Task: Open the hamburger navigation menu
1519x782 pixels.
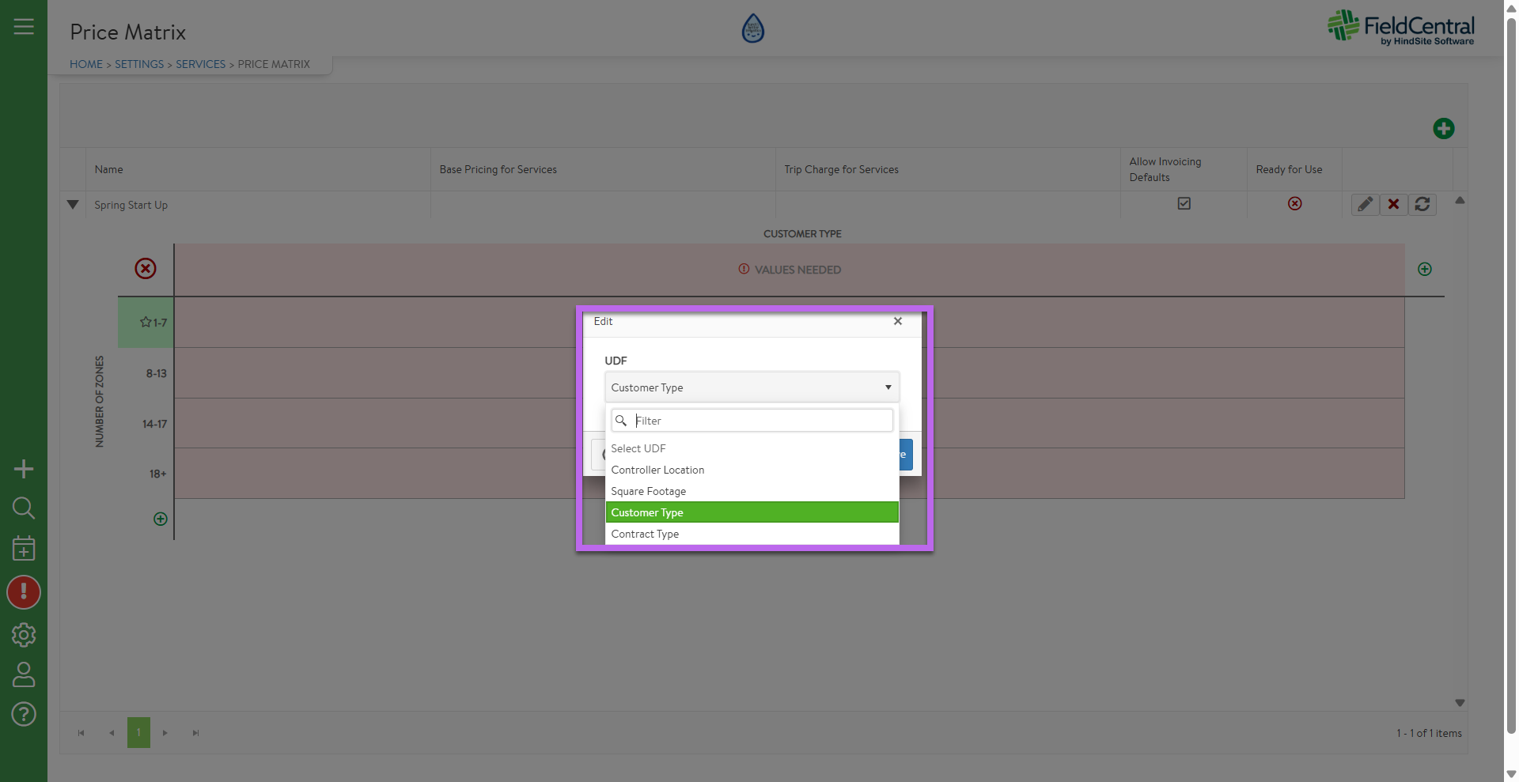Action: 24,27
